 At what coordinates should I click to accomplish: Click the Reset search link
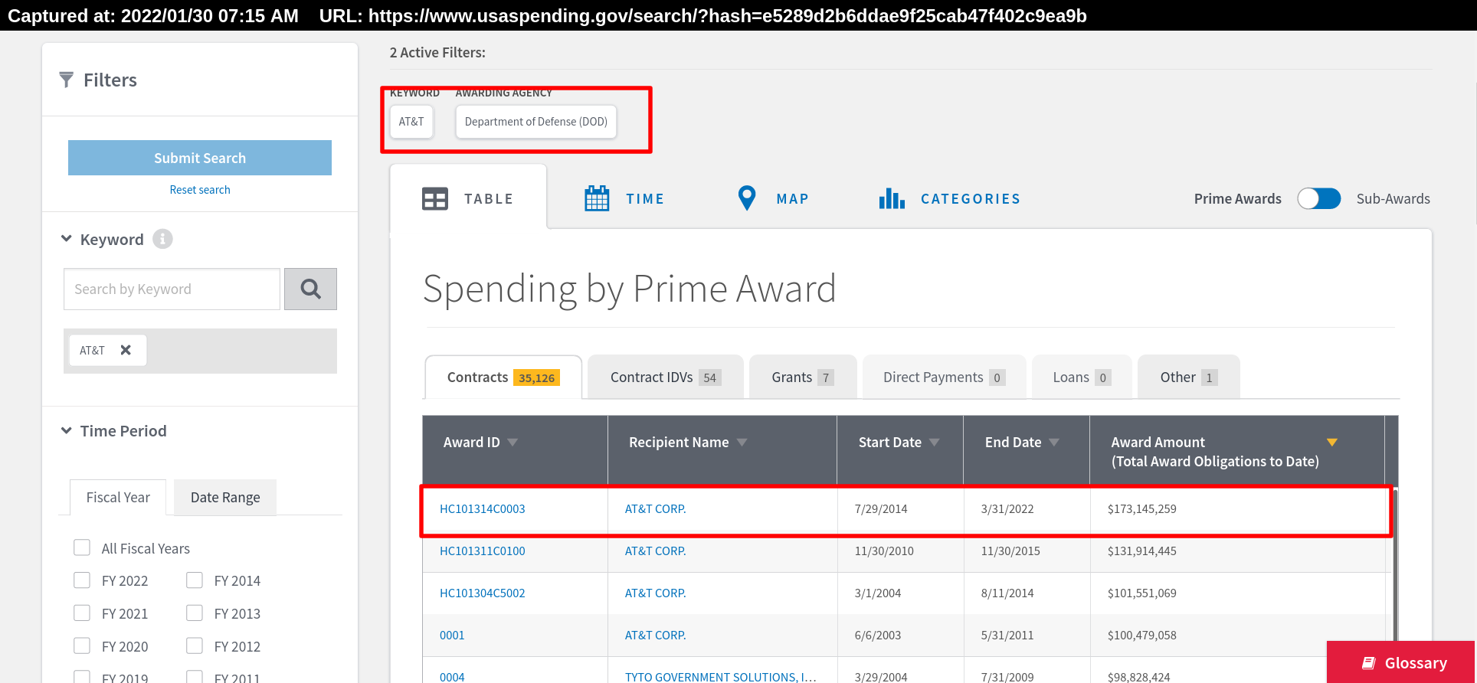point(200,190)
